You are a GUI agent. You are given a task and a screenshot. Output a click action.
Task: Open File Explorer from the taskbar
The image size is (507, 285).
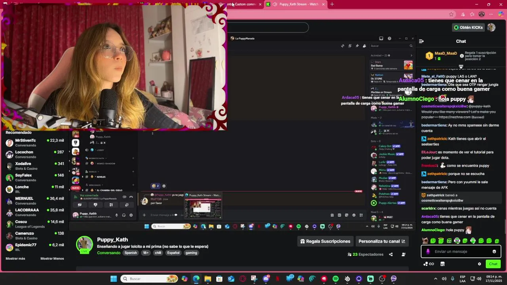[x=208, y=279]
